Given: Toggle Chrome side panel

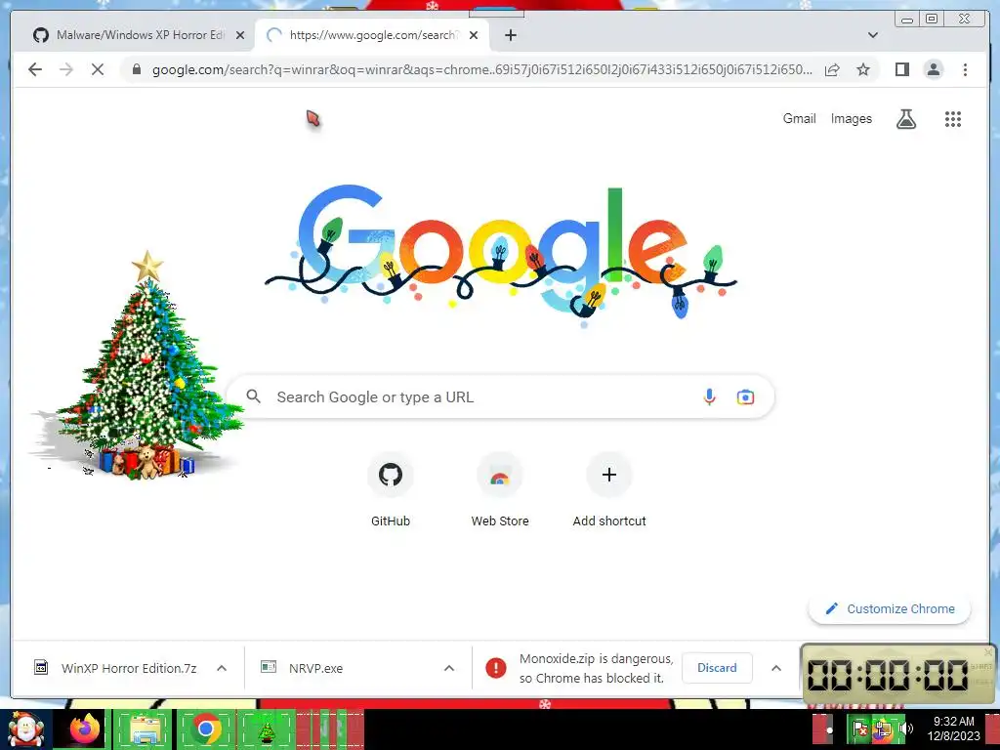Looking at the screenshot, I should click(901, 69).
